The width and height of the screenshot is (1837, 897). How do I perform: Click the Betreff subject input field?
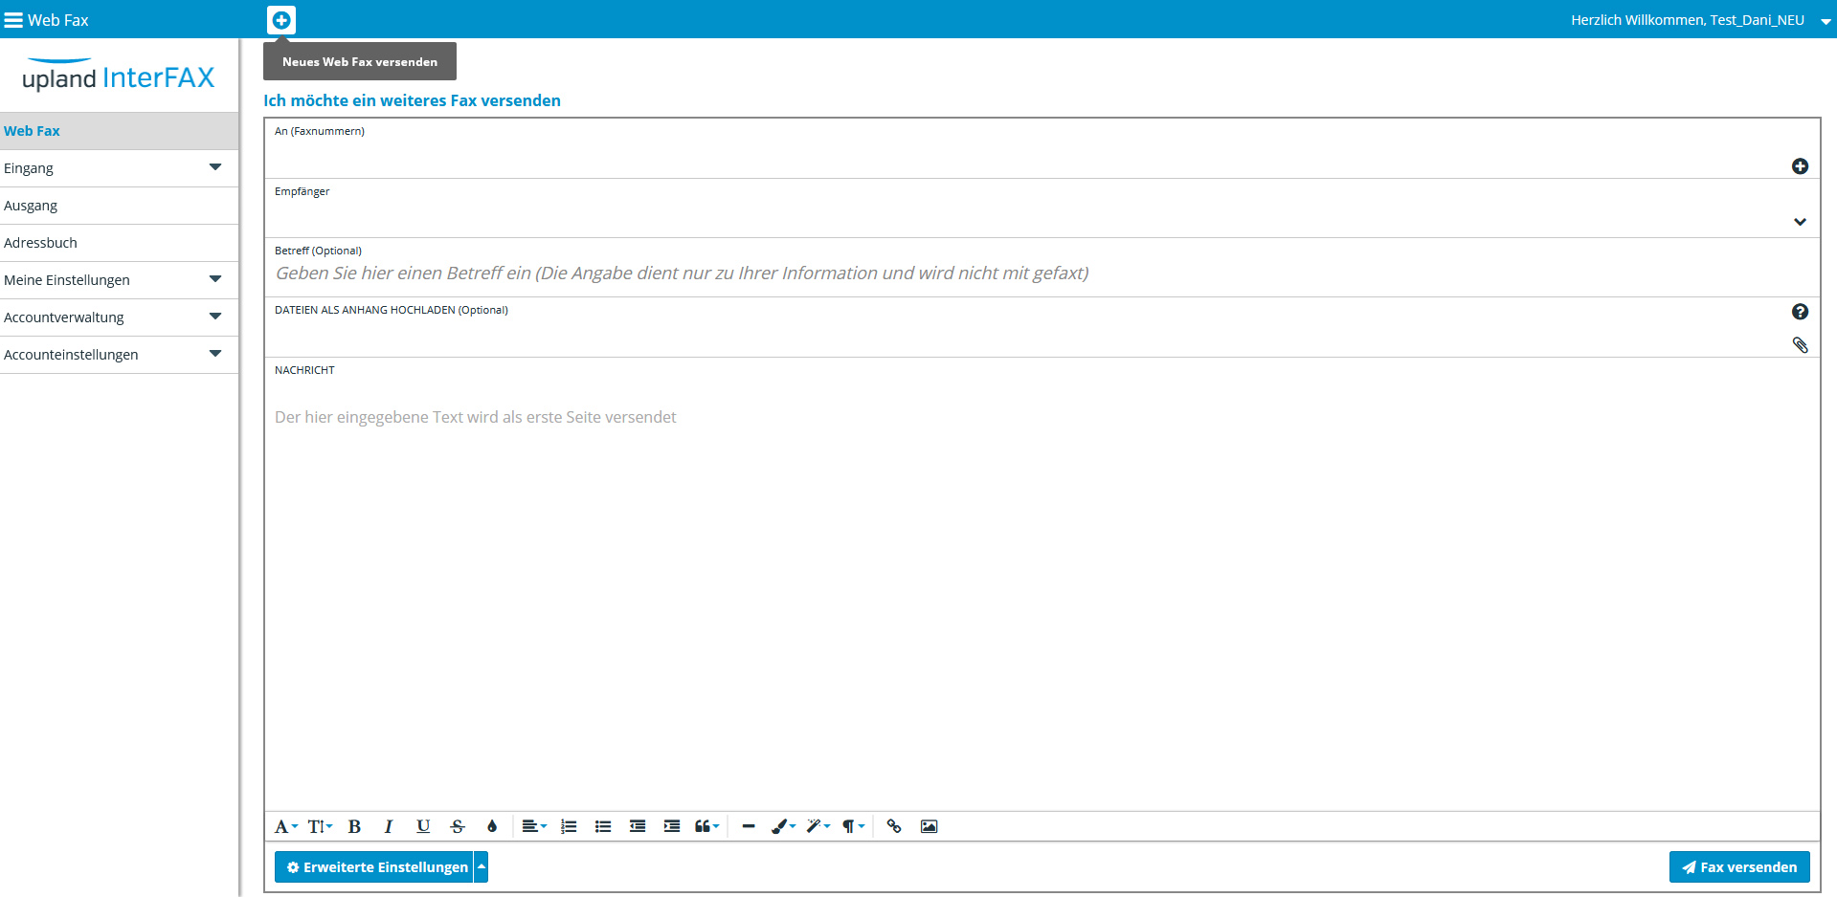[x=1043, y=273]
